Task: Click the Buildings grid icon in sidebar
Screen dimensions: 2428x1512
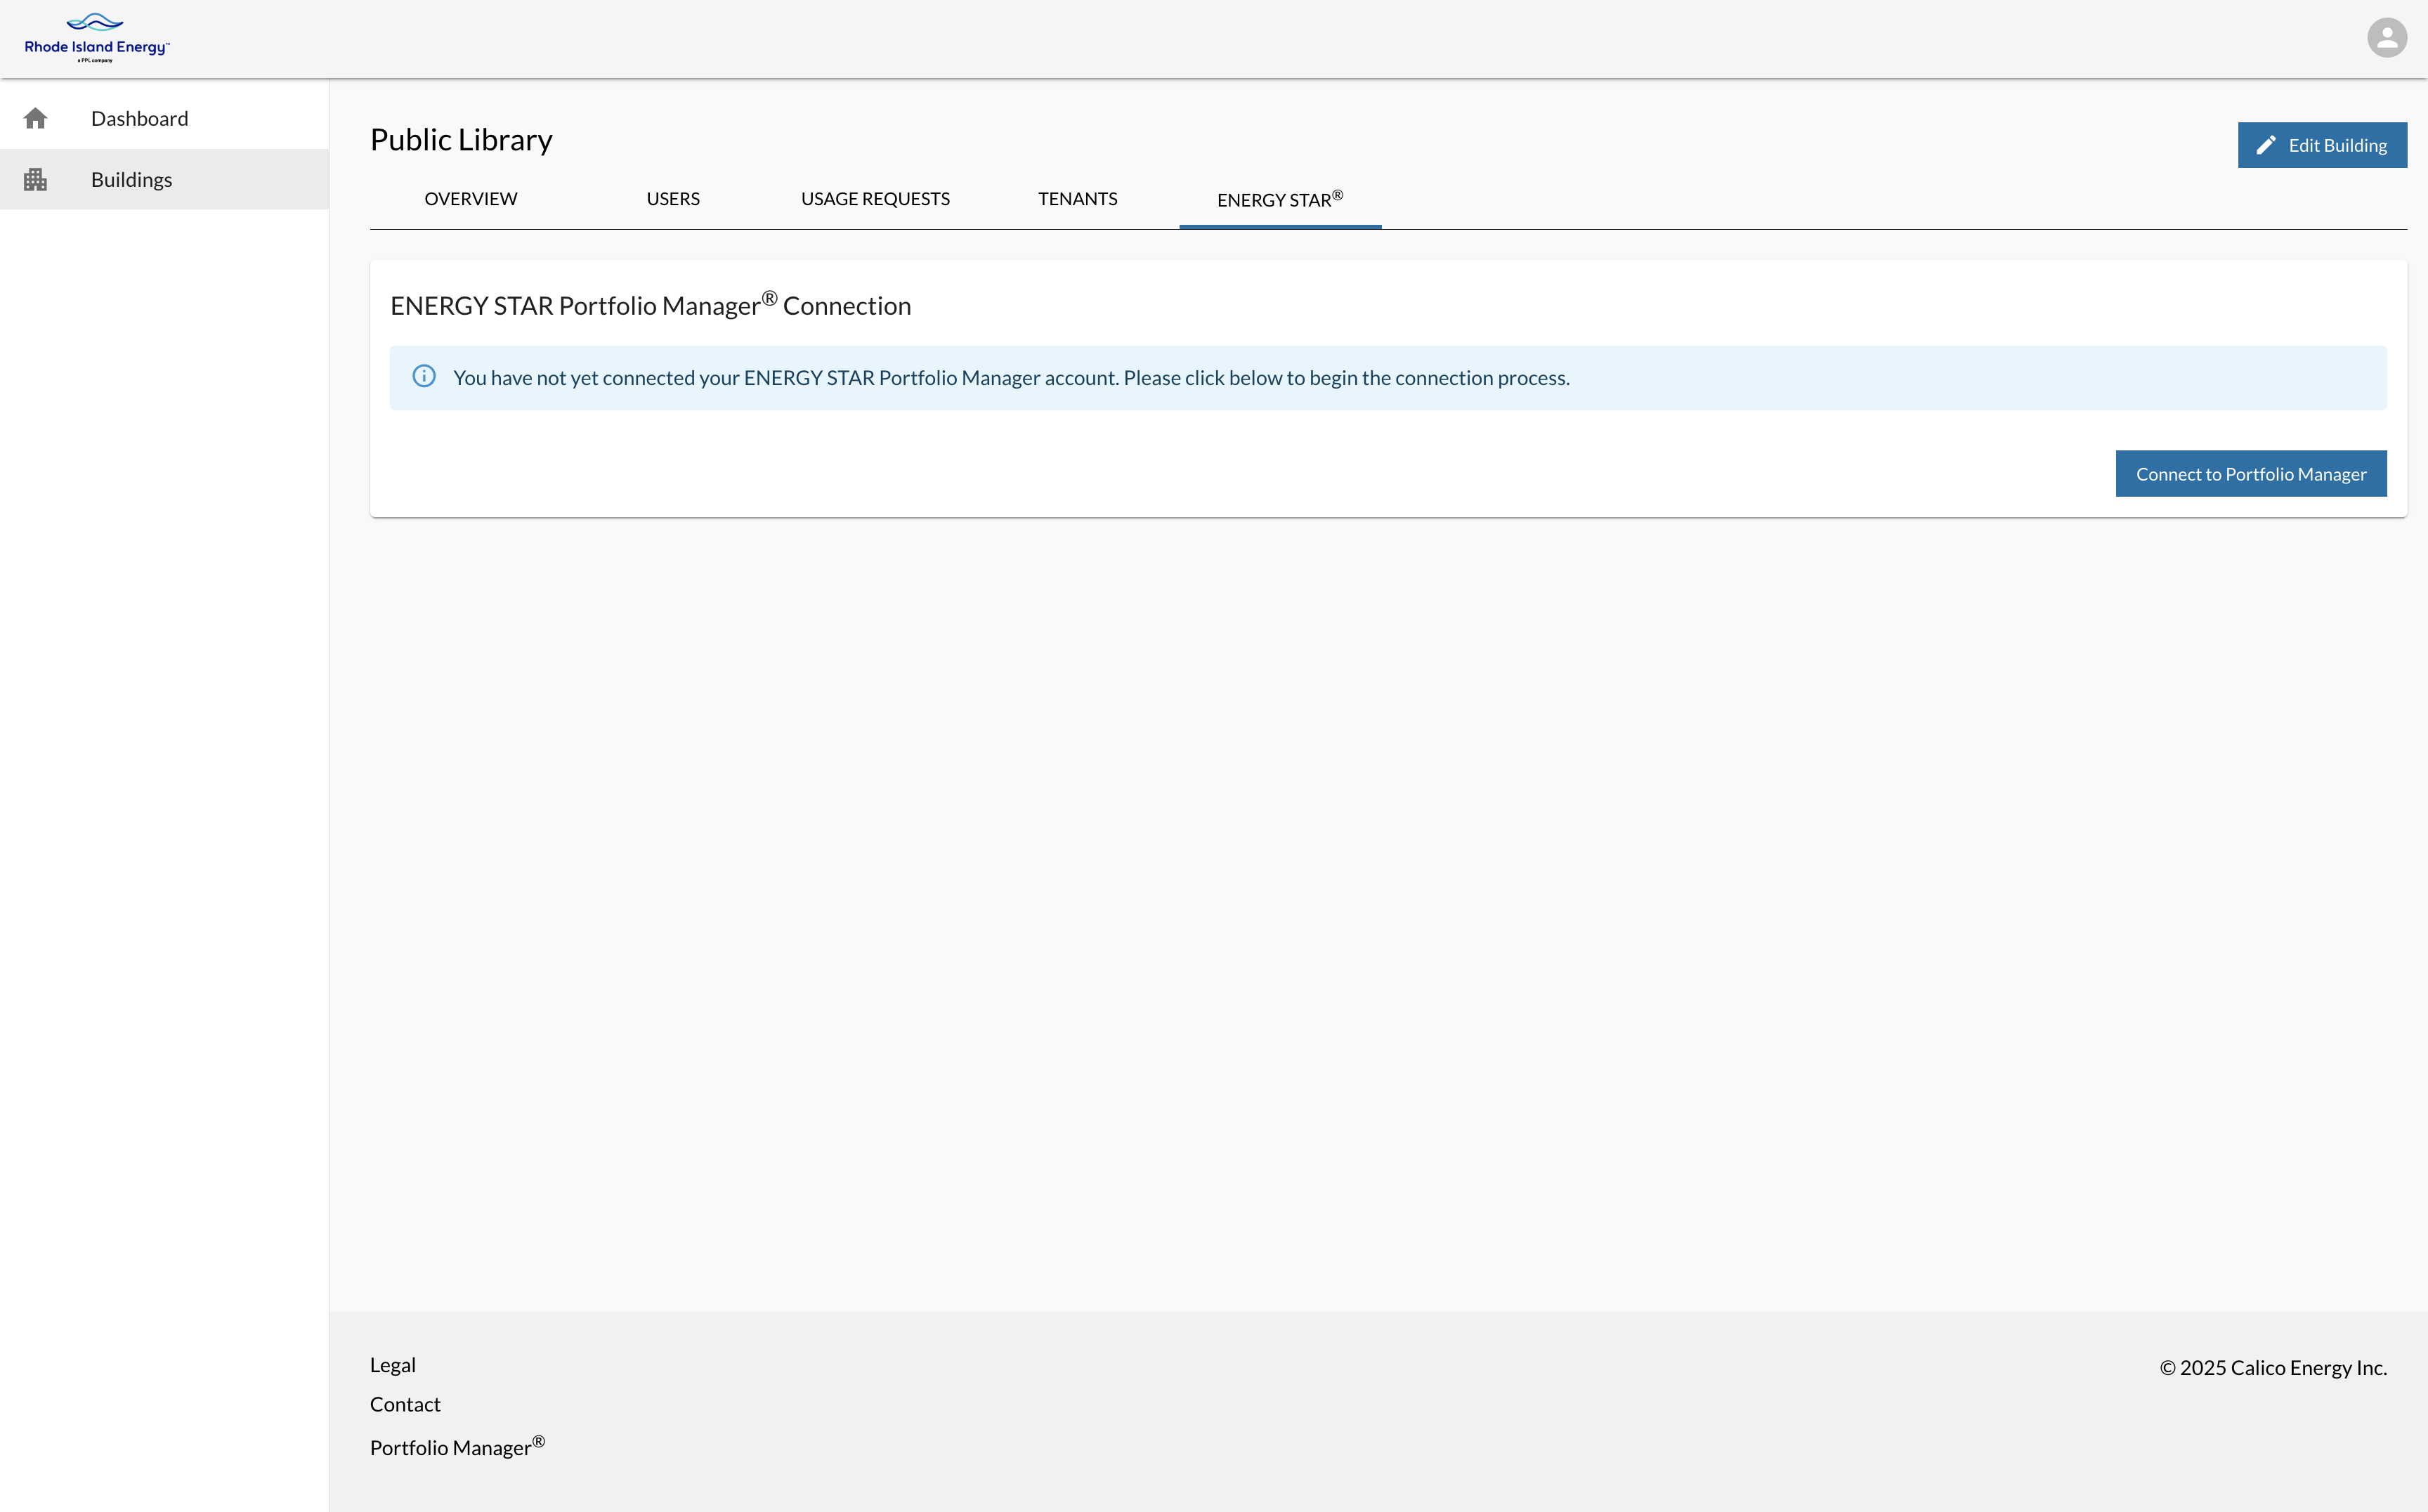Action: pyautogui.click(x=36, y=180)
